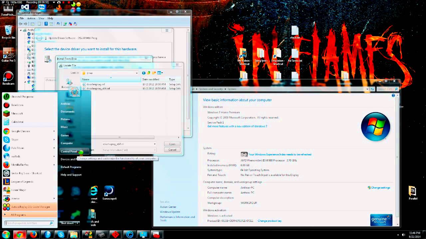This screenshot has width=426, height=239.
Task: Click Skype icon on the taskbar
Action: 61,235
